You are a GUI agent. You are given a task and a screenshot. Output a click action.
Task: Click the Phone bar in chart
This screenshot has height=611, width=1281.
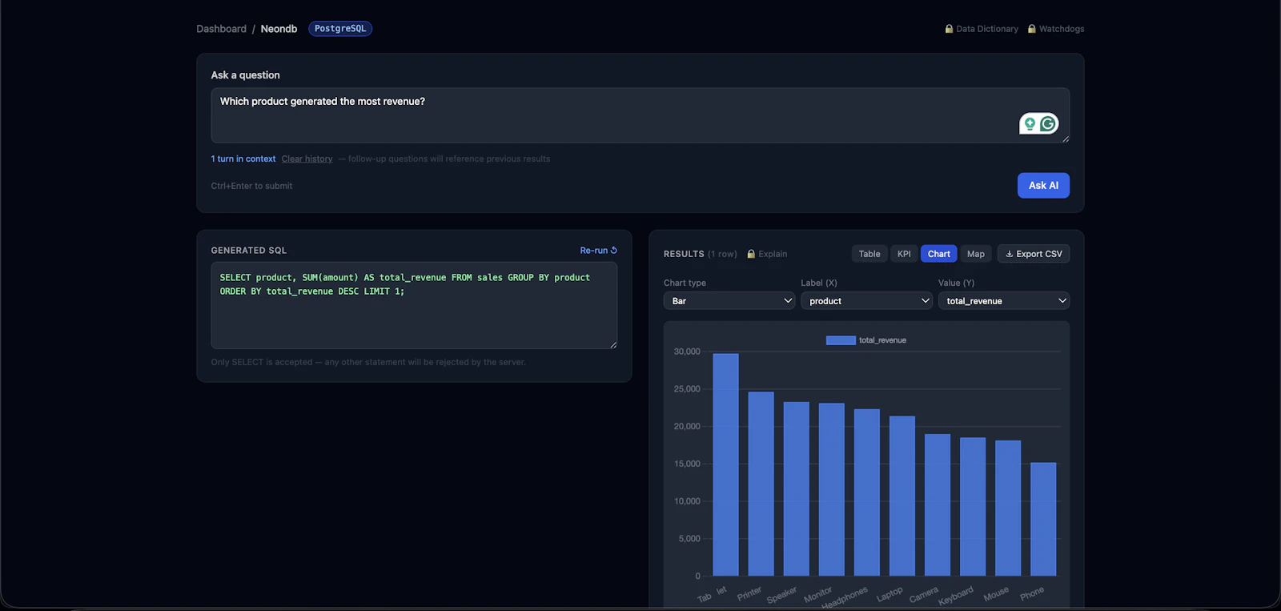pos(1043,519)
